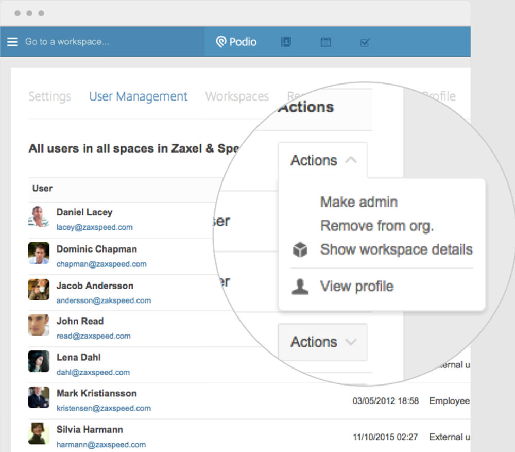Click Silvia Harmann's avatar
The image size is (515, 452).
click(39, 433)
